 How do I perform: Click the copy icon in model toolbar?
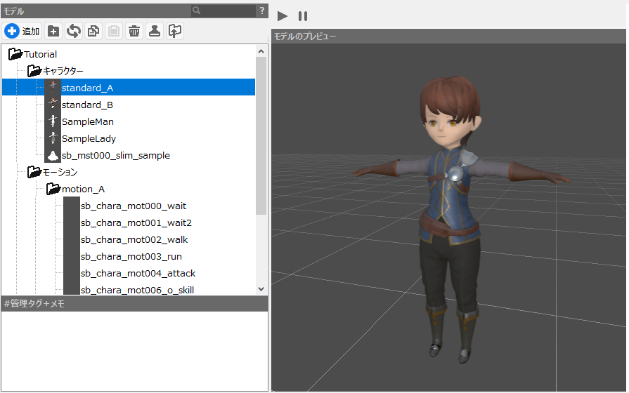coord(93,31)
